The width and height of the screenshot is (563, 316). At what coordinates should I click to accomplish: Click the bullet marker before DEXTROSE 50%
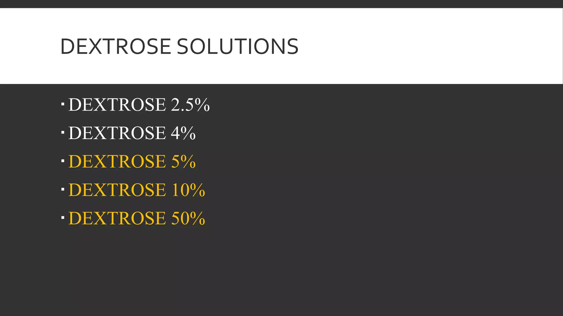[63, 218]
